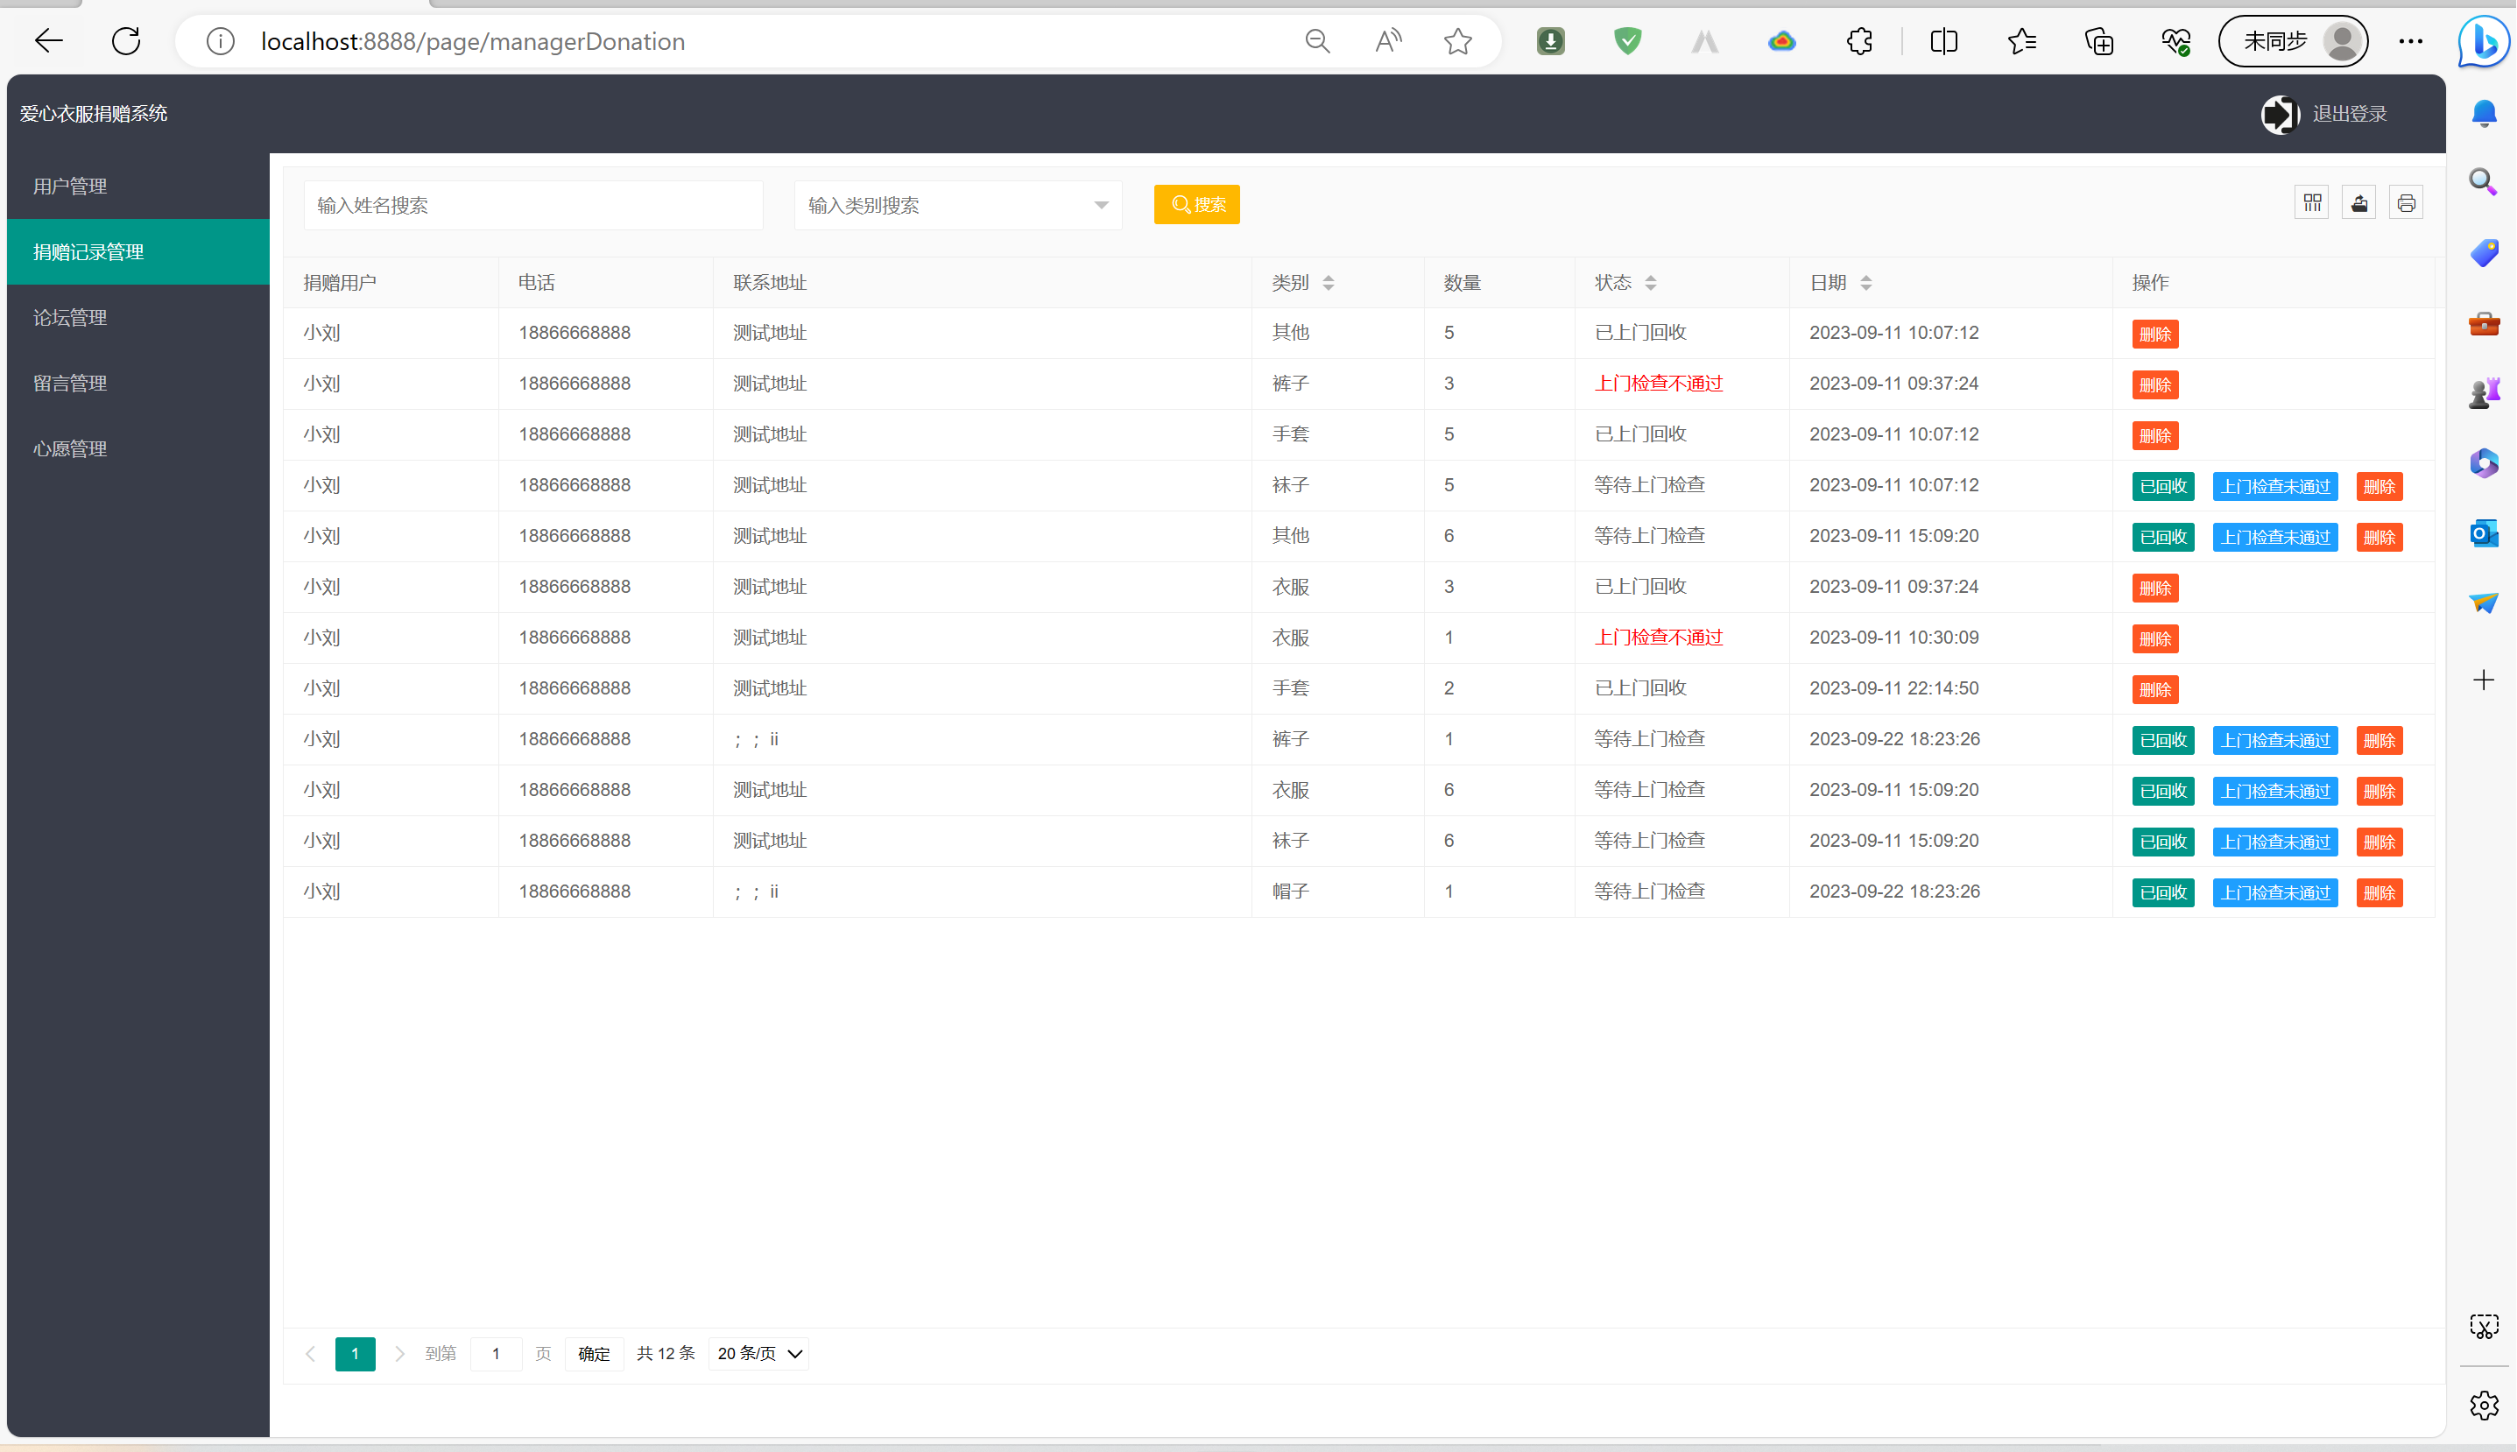Click the yellow 搜索 button

(x=1196, y=204)
